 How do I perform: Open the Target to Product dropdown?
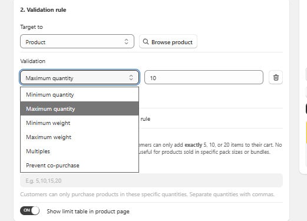point(77,41)
